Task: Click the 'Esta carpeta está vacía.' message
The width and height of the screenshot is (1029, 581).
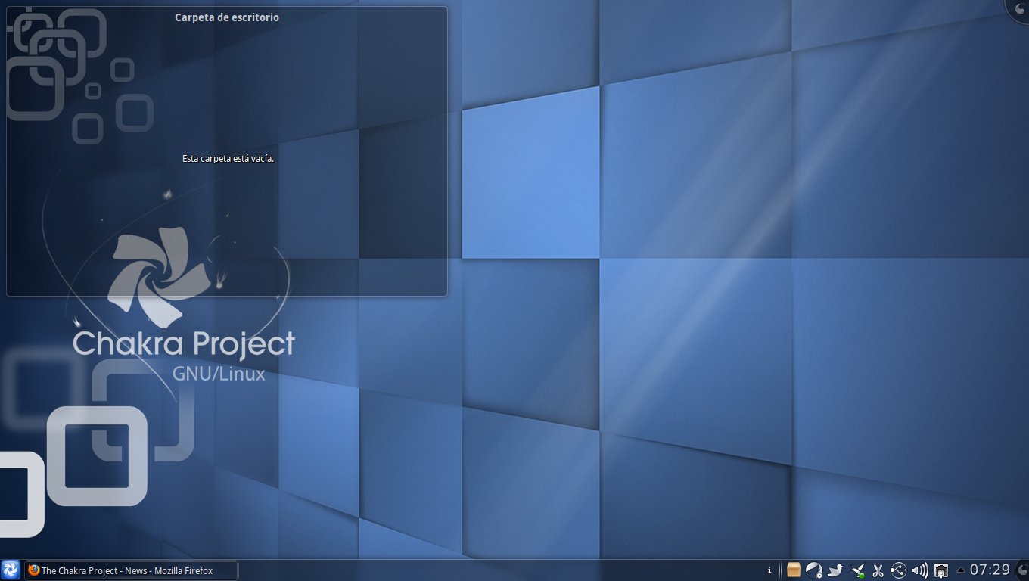Action: pyautogui.click(x=228, y=158)
